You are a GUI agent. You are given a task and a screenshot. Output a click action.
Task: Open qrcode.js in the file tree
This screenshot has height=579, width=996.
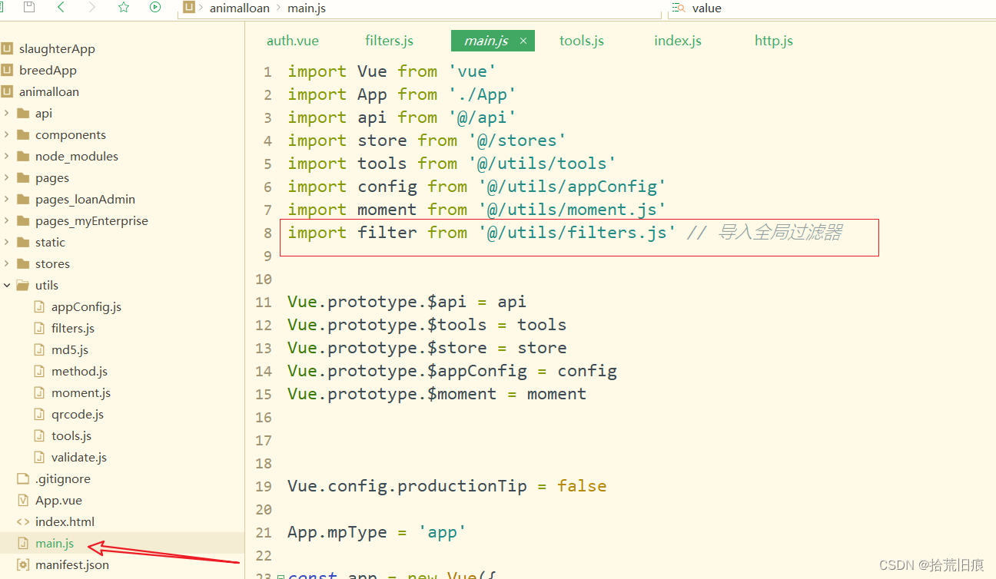pos(78,414)
